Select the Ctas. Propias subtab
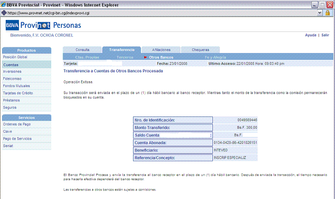Viewport: 335px width, 199px height. pos(87,57)
